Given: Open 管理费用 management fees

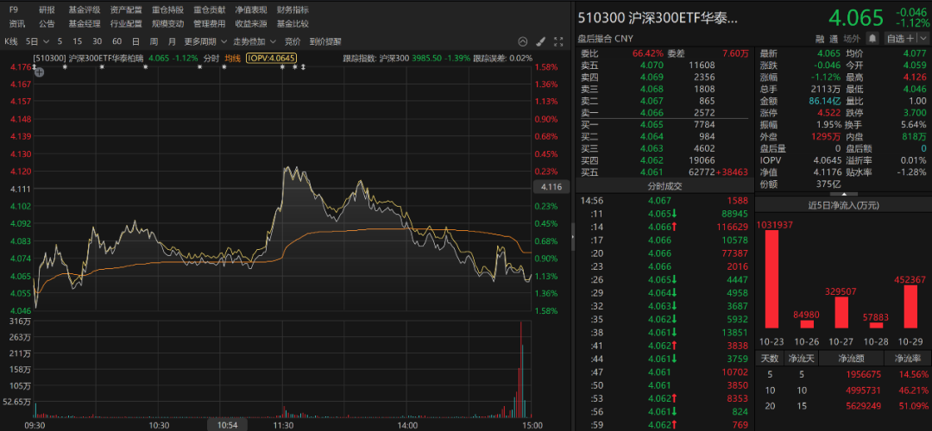Looking at the screenshot, I should click(x=209, y=24).
